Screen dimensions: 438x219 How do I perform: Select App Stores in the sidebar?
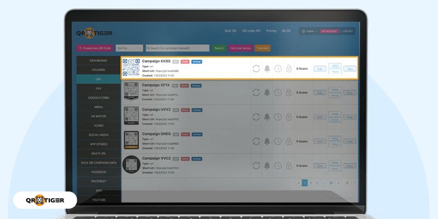click(x=99, y=144)
